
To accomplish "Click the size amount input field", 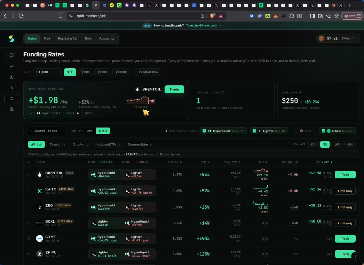I will click(x=48, y=72).
